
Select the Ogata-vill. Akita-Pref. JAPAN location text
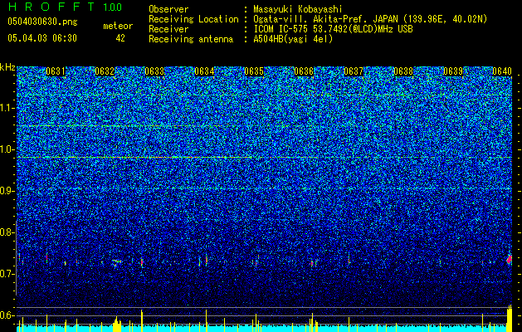[x=370, y=19]
